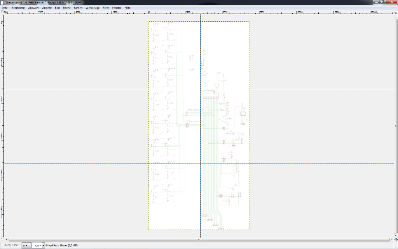The height and width of the screenshot is (249, 398).
Task: Open the Ansicht menu
Action: (47, 8)
